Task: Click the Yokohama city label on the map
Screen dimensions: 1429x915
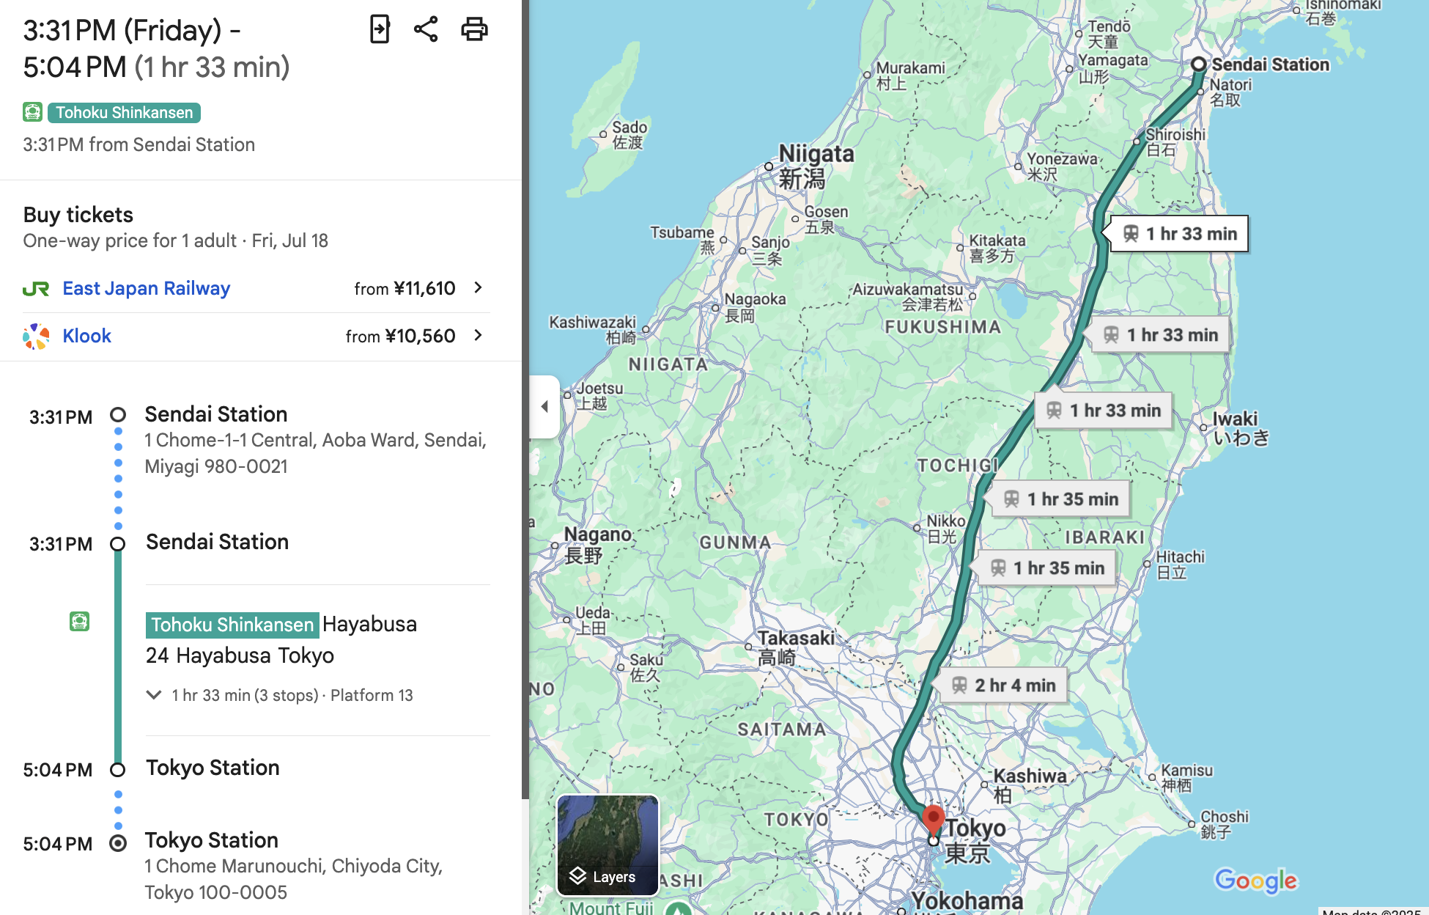Action: [967, 901]
